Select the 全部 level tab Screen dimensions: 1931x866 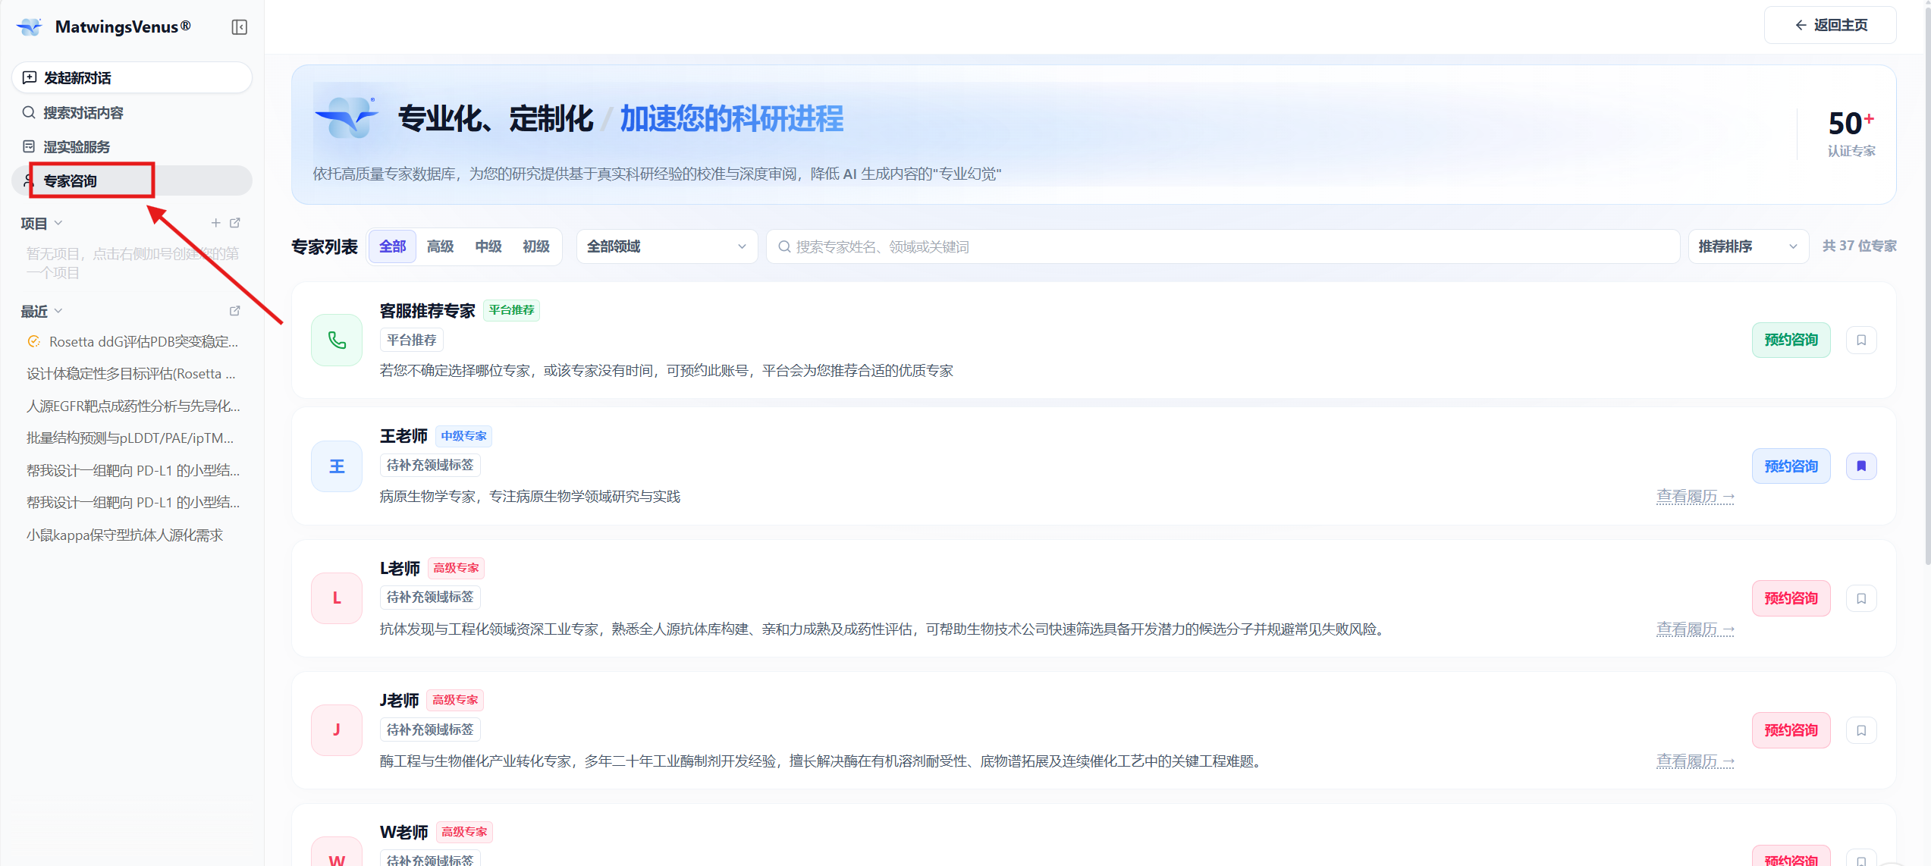coord(393,246)
